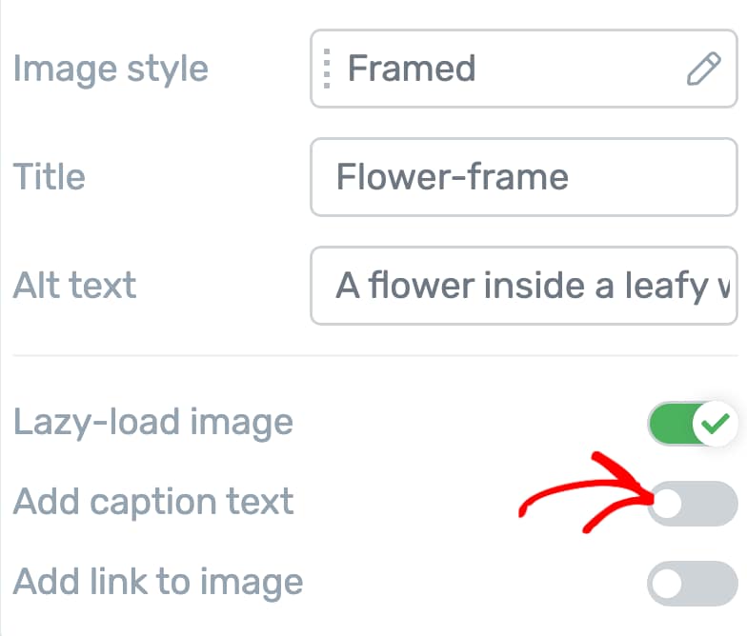Click the "Lazy-load image" label text
Image resolution: width=747 pixels, height=636 pixels.
pos(153,422)
